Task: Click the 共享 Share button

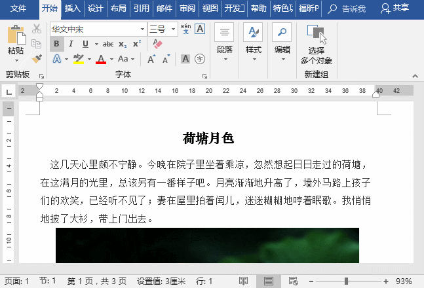Action: point(395,9)
